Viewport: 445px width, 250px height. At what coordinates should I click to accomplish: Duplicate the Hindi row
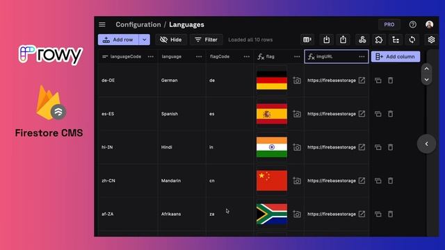[x=378, y=147]
